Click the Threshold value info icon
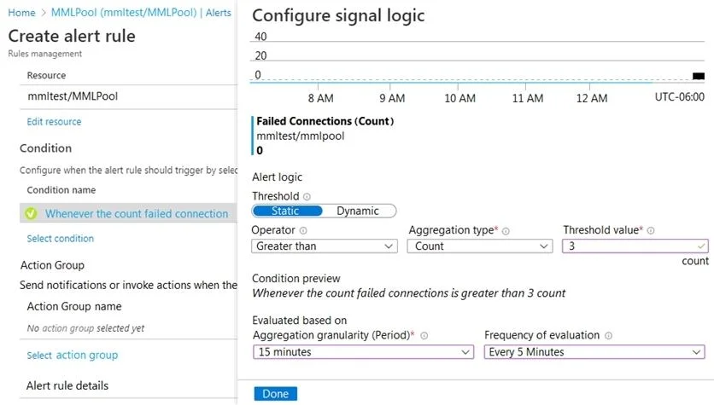The height and width of the screenshot is (405, 714). (x=651, y=231)
